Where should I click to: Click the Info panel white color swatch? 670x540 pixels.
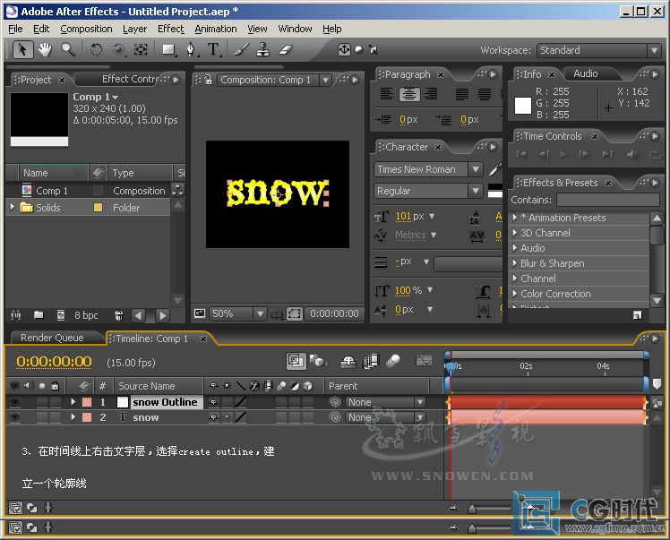click(522, 106)
